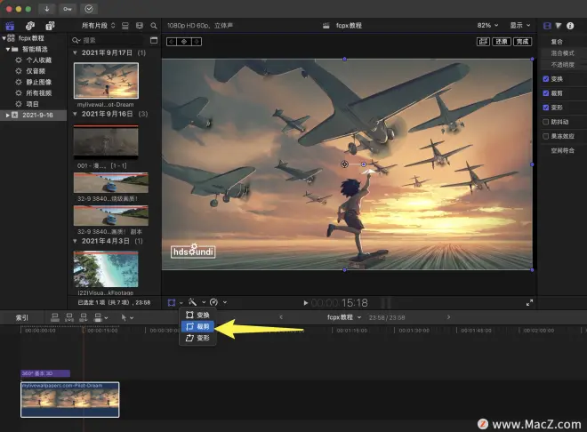Image resolution: width=587 pixels, height=432 pixels.
Task: Open the 所有片段 filter dropdown
Action: click(x=98, y=26)
